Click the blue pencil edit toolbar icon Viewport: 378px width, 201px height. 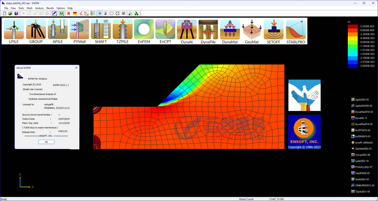(x=54, y=14)
